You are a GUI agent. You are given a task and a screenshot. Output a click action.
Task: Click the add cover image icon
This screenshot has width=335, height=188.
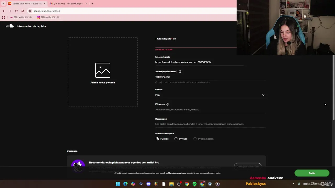(103, 70)
